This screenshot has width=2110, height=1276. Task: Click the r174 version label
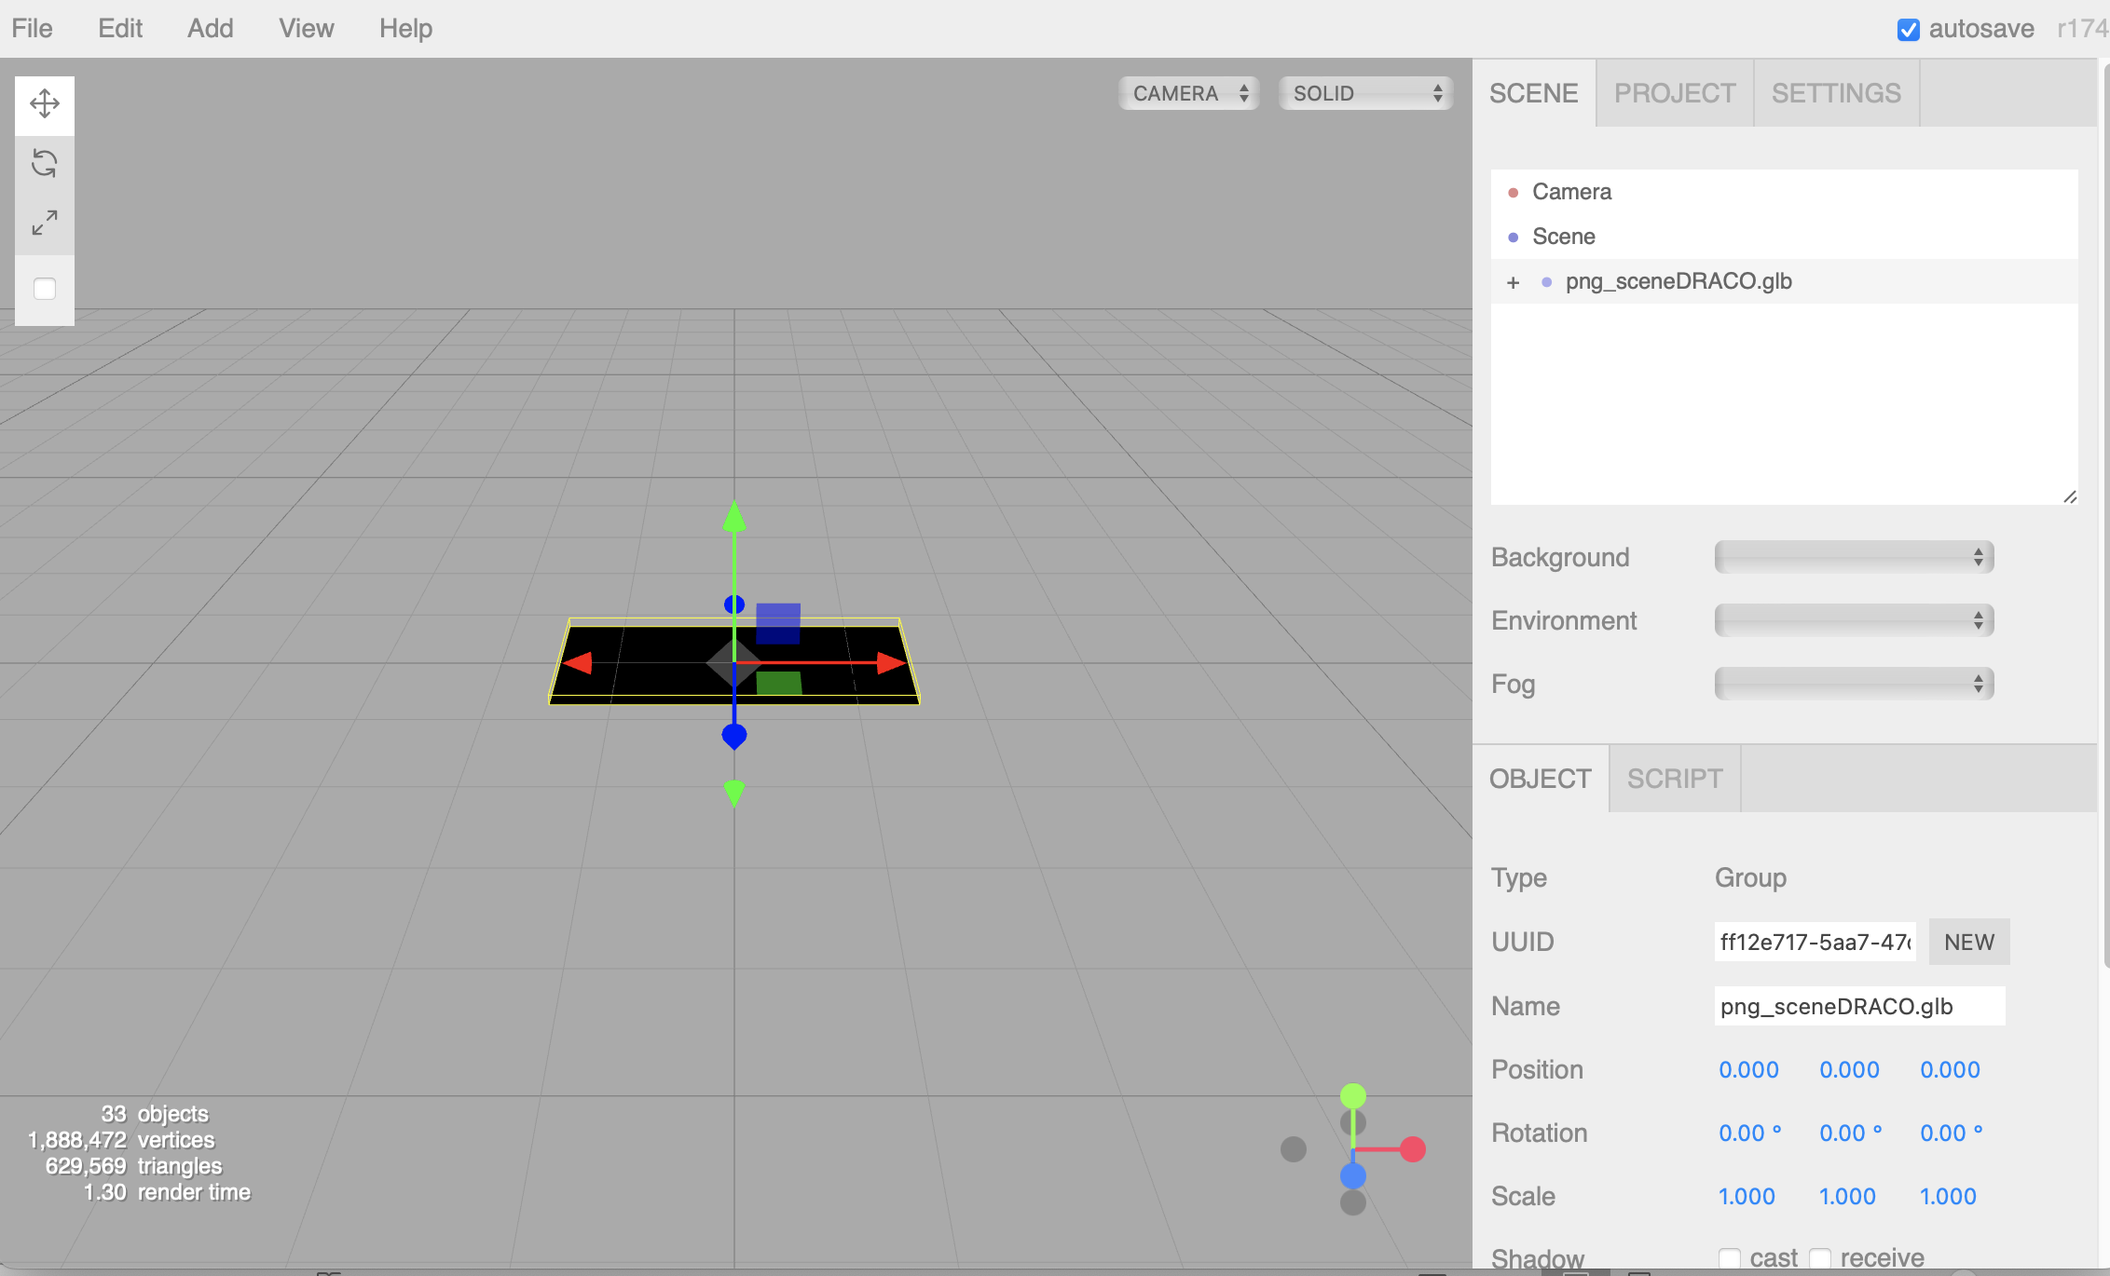(x=2083, y=29)
